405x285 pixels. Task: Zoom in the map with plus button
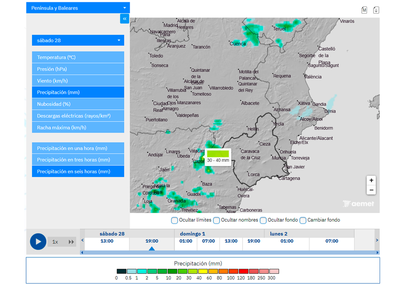(x=371, y=180)
